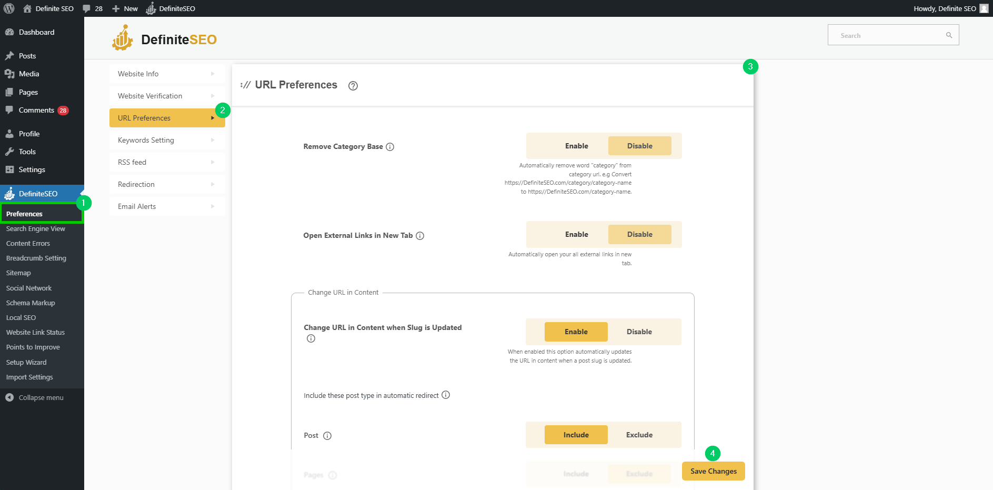
Task: Expand the Redirection arrow
Action: point(213,184)
